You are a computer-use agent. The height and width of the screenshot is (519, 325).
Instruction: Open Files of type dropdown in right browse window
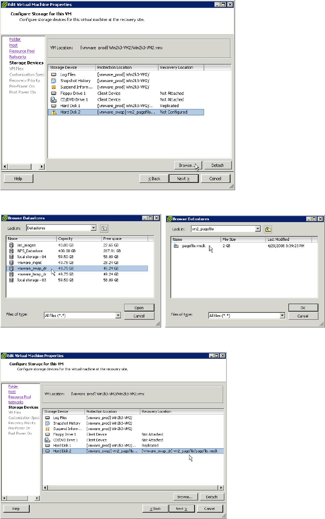282,316
